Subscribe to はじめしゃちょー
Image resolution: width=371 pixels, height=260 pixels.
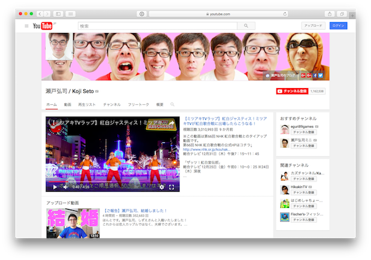pos(303,206)
